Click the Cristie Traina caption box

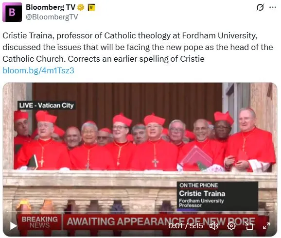[x=217, y=196]
